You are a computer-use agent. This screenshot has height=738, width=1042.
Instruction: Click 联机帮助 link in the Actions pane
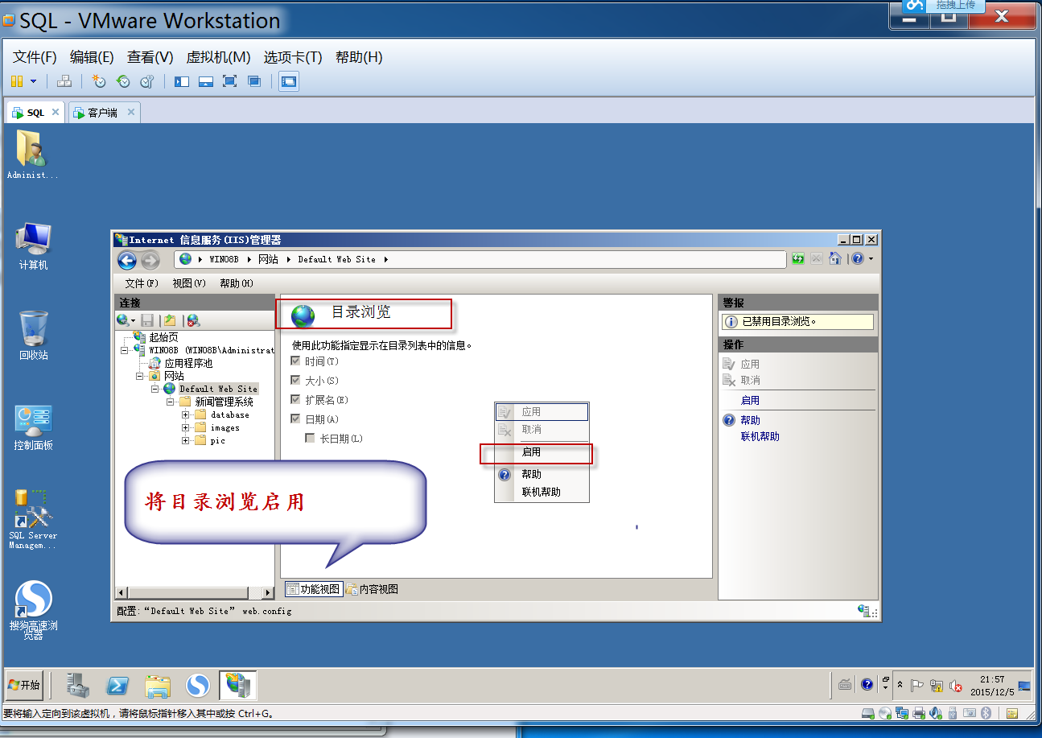click(x=760, y=436)
